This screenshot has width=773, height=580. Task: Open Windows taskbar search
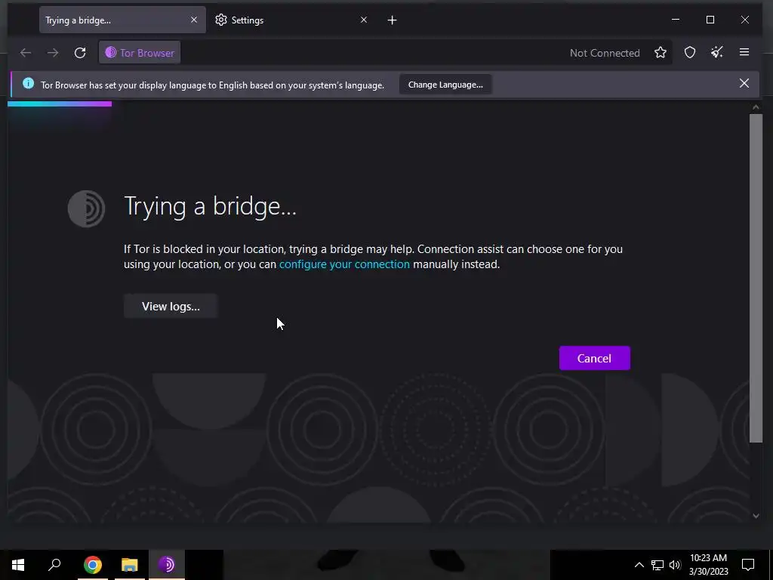click(x=54, y=565)
